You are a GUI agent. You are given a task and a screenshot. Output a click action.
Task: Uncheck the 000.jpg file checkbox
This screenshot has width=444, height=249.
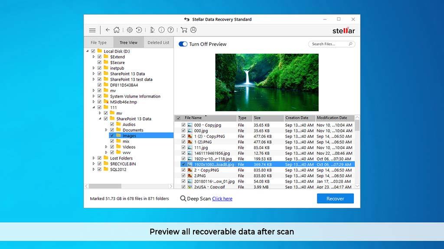coord(183,131)
